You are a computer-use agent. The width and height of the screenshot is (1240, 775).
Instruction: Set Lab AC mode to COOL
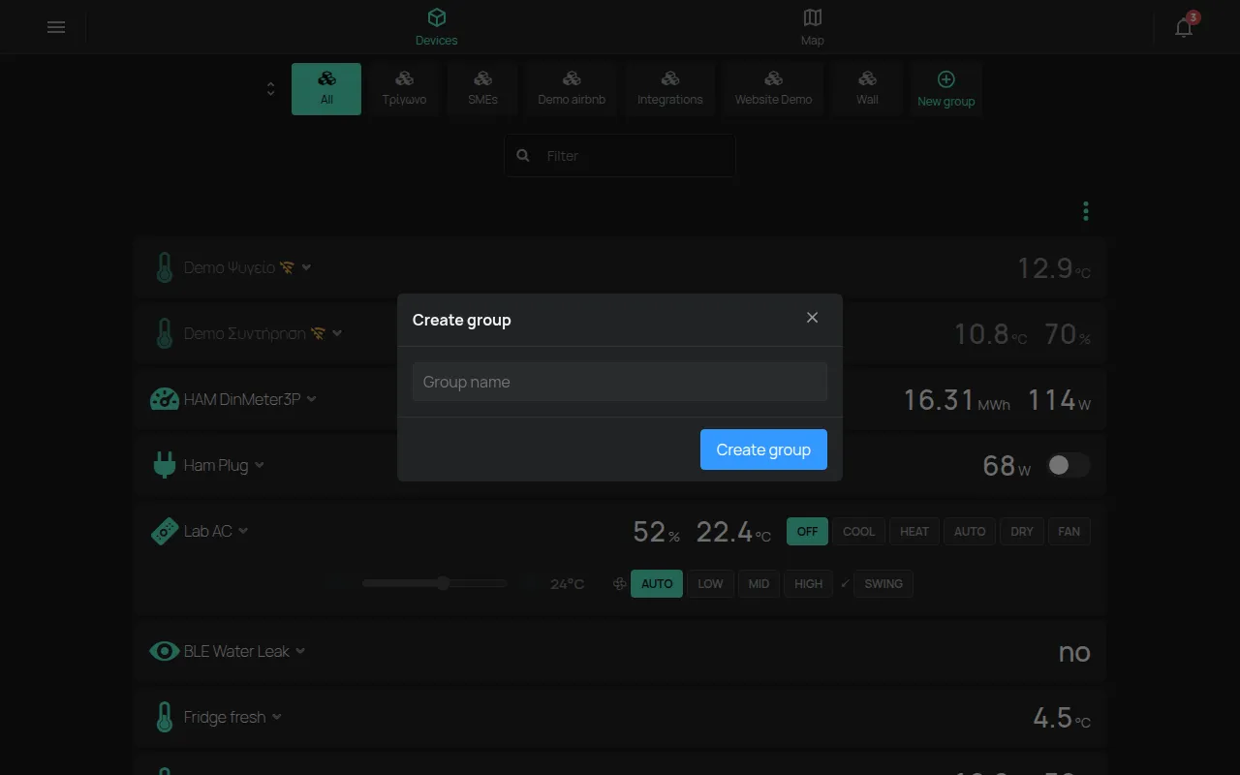tap(858, 531)
